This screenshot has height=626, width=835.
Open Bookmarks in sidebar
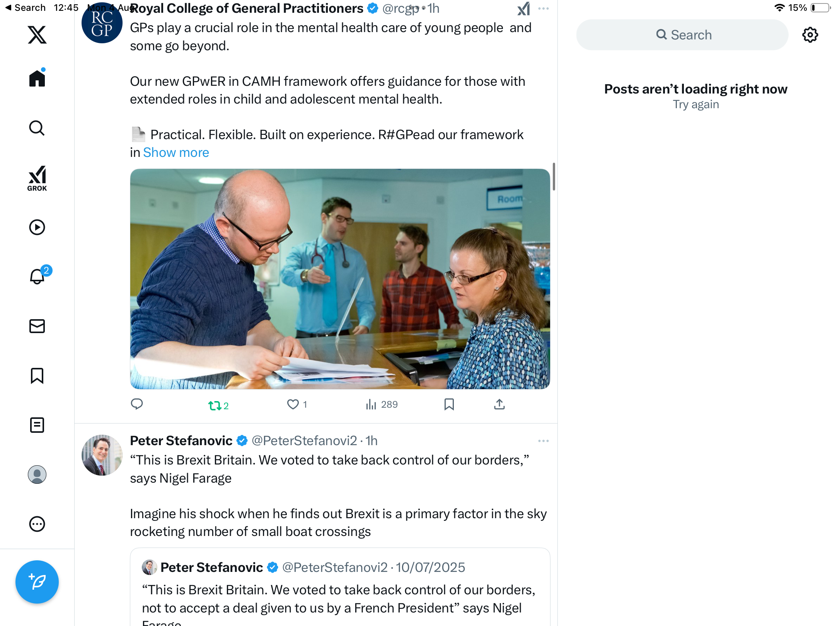point(37,376)
